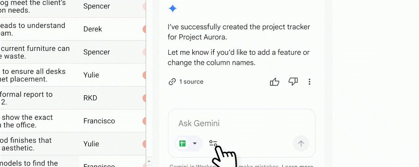Click the send arrow button
This screenshot has width=419, height=167.
pyautogui.click(x=301, y=143)
